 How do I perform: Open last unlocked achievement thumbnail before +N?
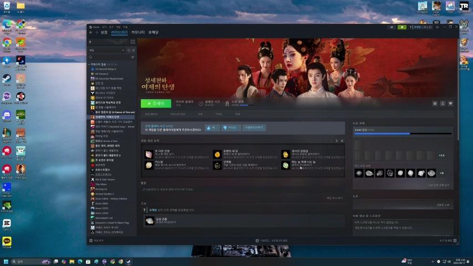click(x=431, y=173)
